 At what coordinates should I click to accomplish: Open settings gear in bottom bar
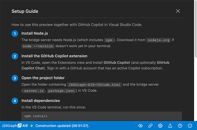[160, 126]
